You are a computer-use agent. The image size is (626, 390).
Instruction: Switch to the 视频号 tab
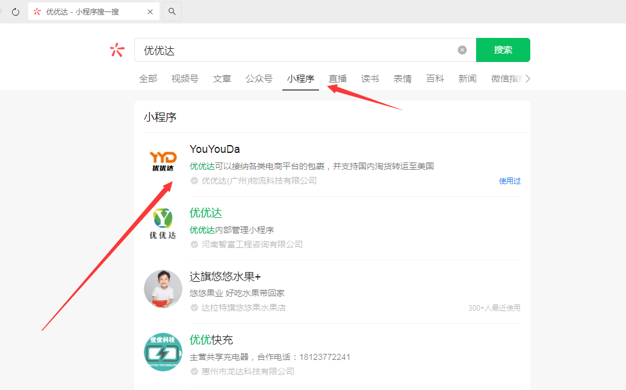(x=185, y=79)
